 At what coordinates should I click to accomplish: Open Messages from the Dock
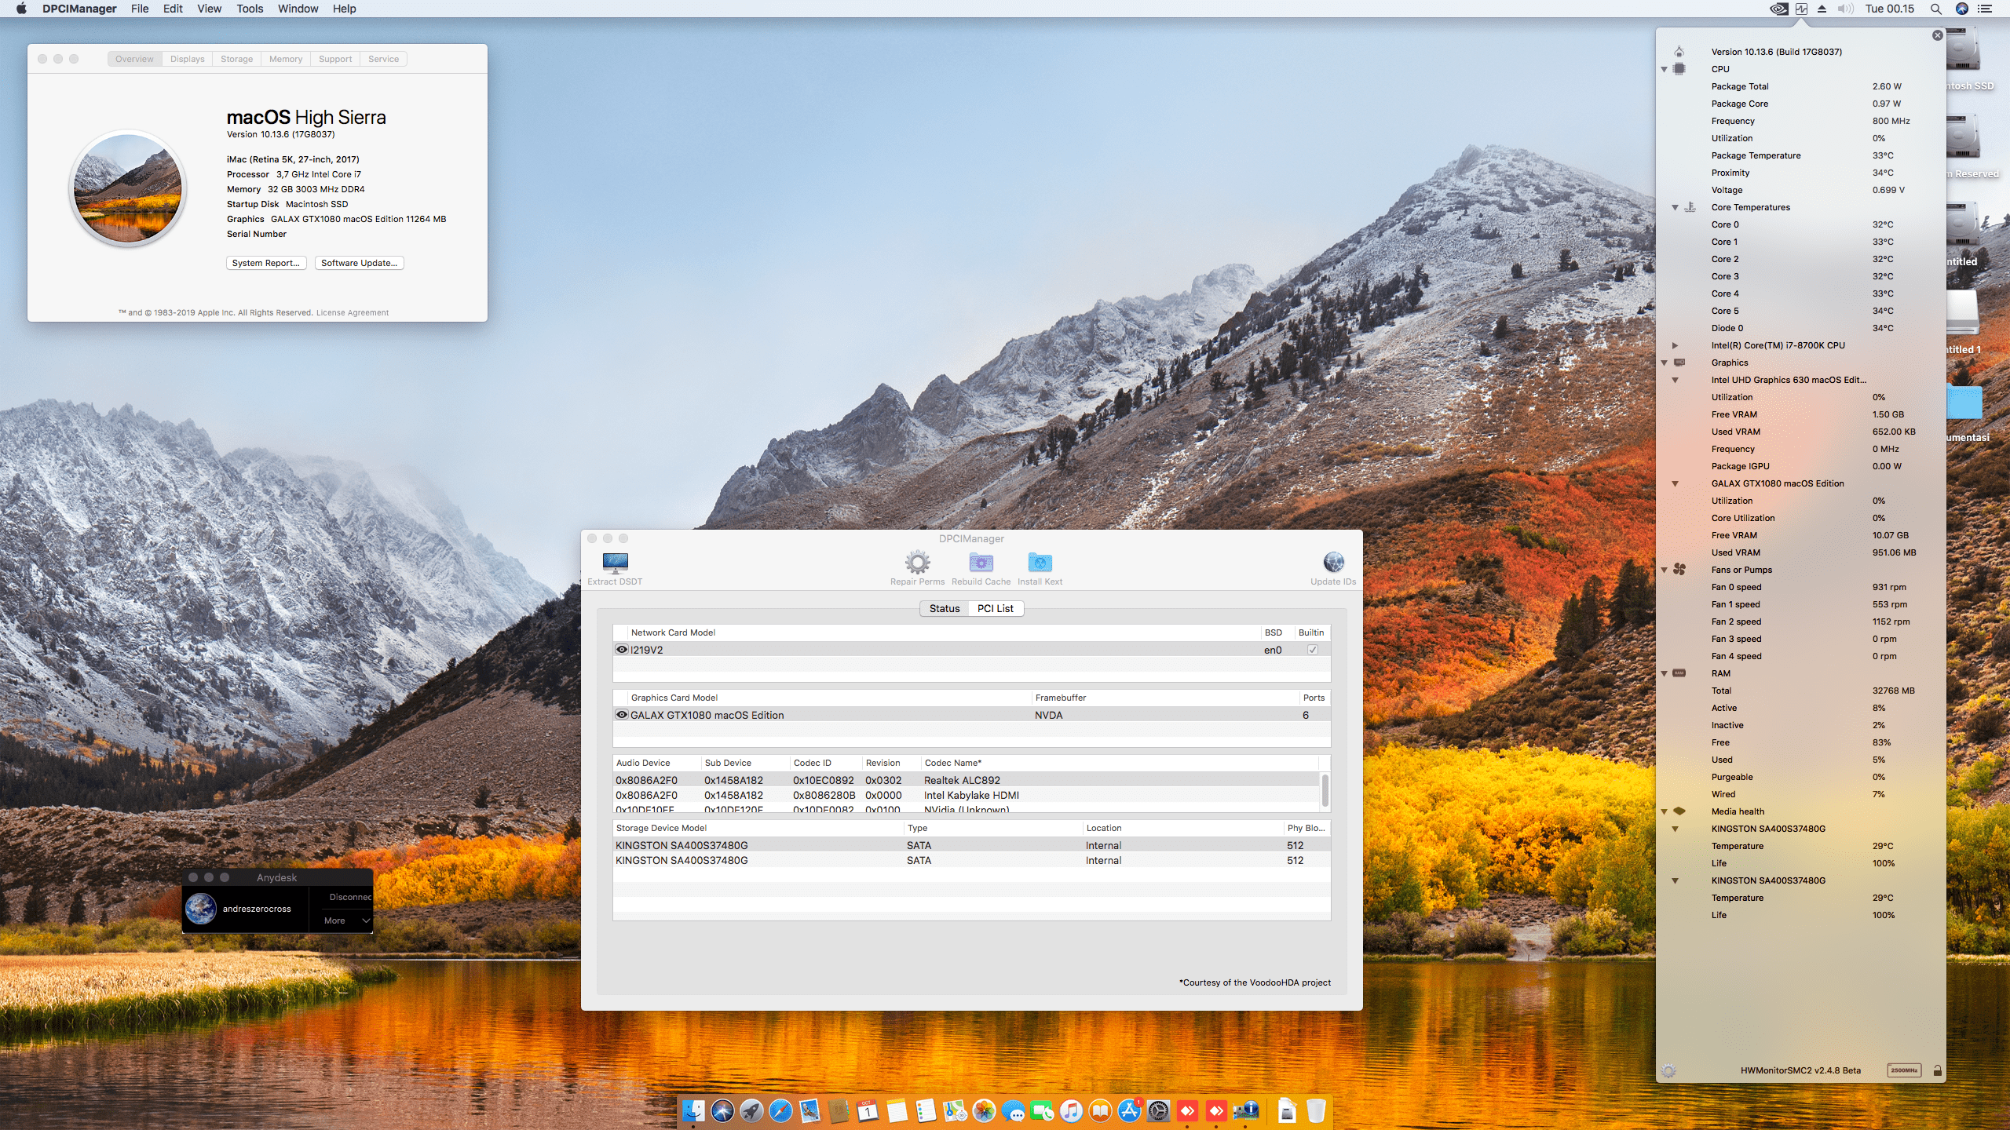click(x=1013, y=1110)
